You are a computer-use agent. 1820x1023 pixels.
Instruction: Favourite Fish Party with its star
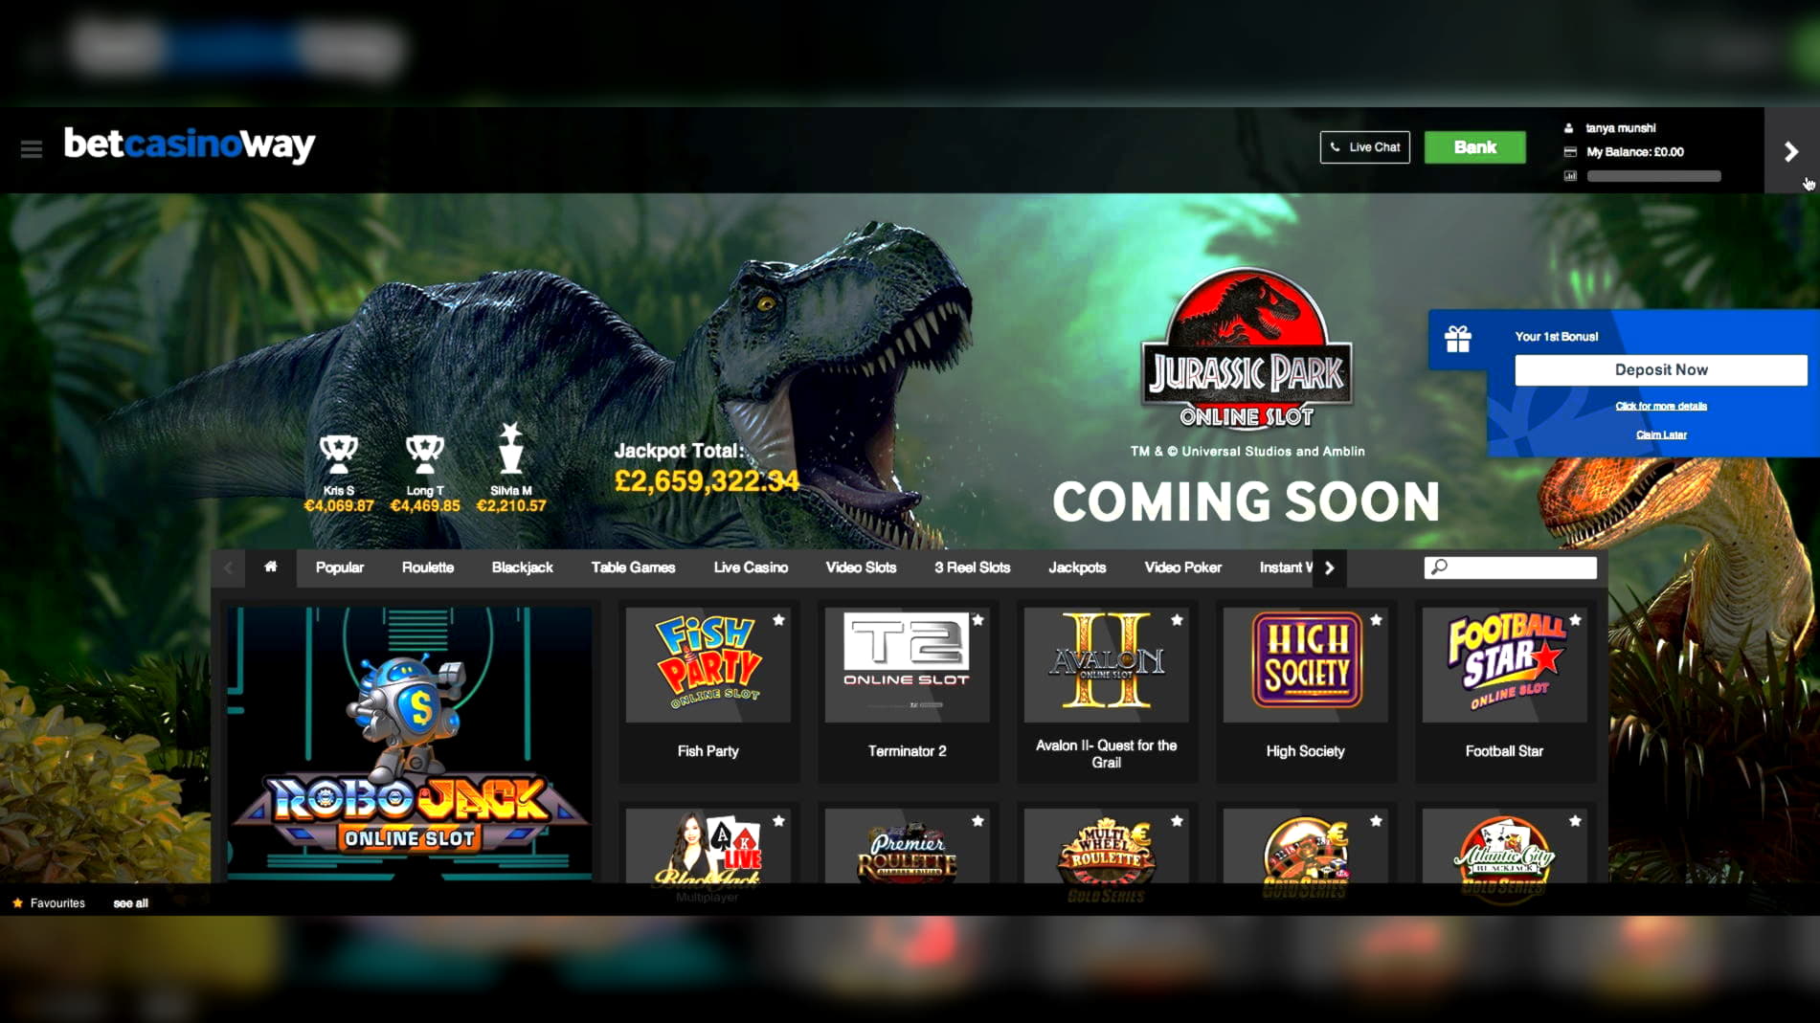click(x=779, y=620)
